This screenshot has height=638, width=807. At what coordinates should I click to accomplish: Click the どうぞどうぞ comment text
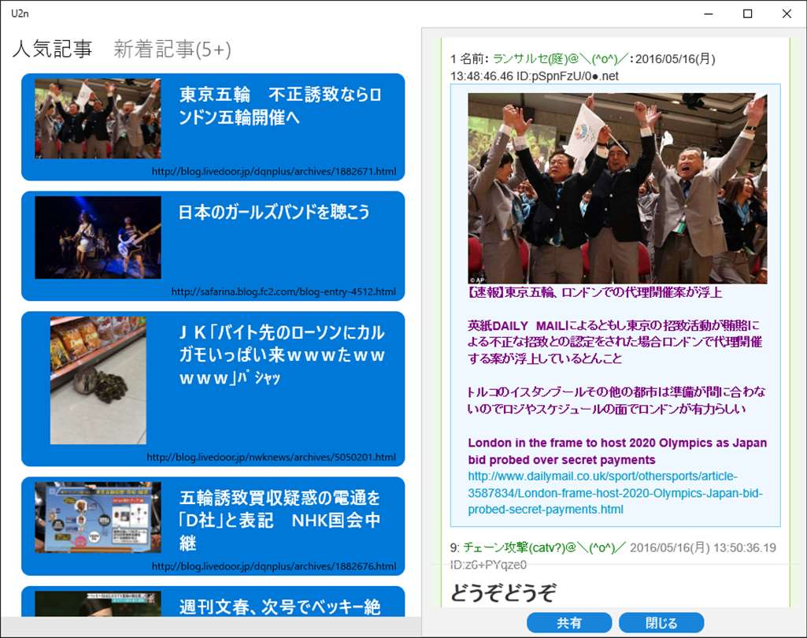pos(503,592)
